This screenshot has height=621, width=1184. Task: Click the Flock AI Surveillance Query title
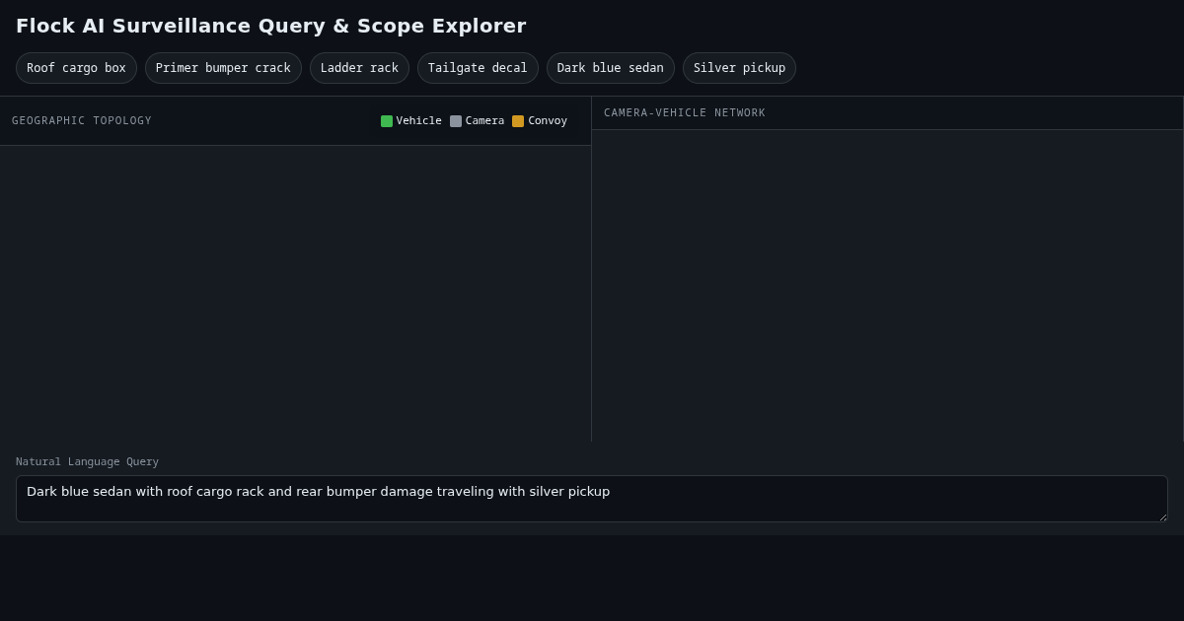pyautogui.click(x=271, y=26)
